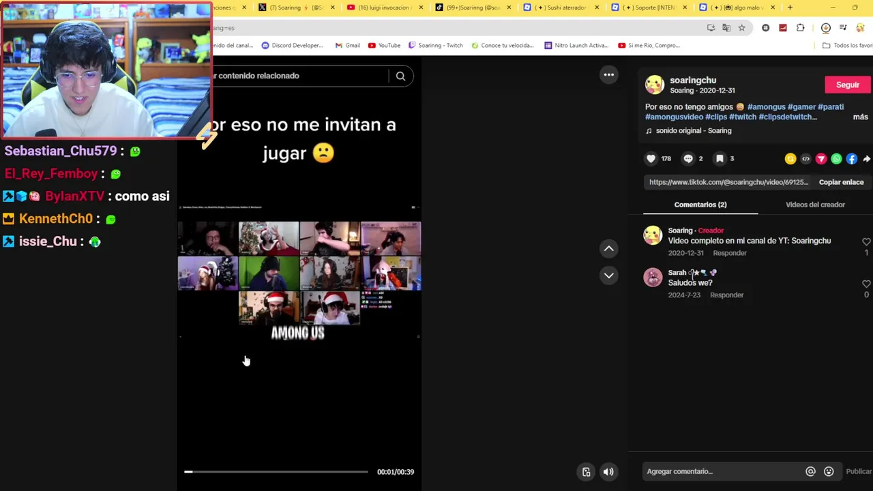Open browser downloads icon
The width and height of the screenshot is (873, 491).
pos(826,28)
